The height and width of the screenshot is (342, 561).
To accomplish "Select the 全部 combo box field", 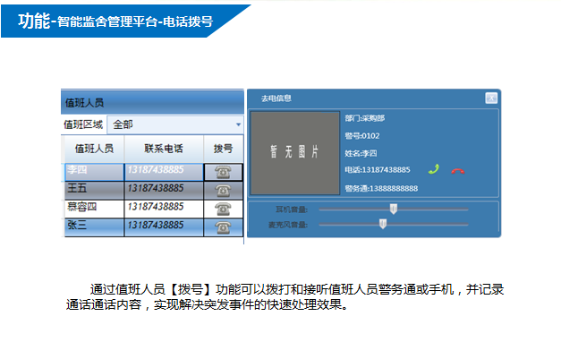I will [x=175, y=124].
